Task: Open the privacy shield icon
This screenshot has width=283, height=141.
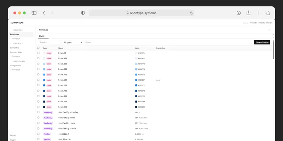Action: coord(83,13)
